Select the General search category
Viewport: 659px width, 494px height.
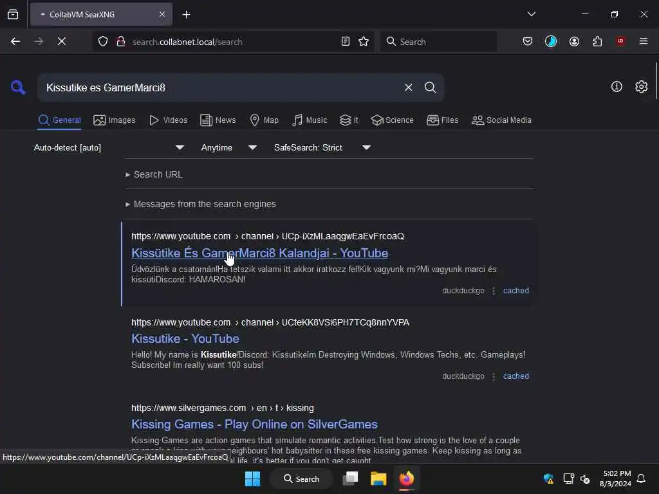(59, 120)
